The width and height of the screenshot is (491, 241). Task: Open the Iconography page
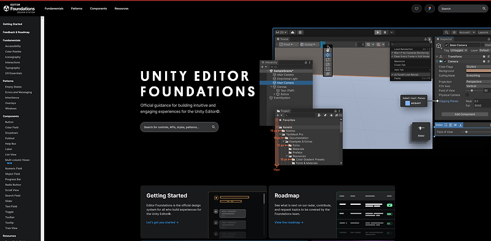coord(13,57)
